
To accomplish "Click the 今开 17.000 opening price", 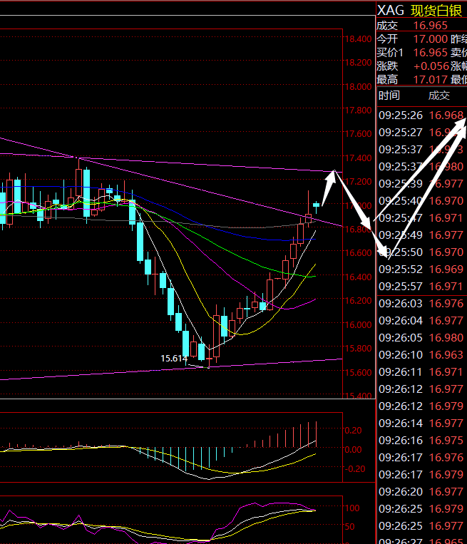I will [x=430, y=39].
